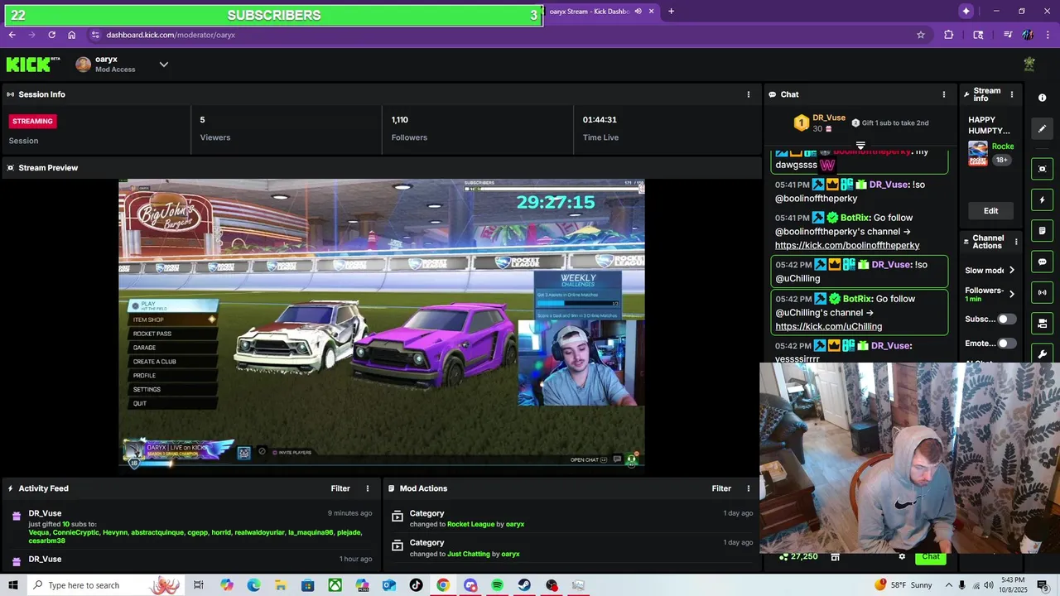
Task: Close the Kick Dashboard browser tab
Action: [652, 12]
